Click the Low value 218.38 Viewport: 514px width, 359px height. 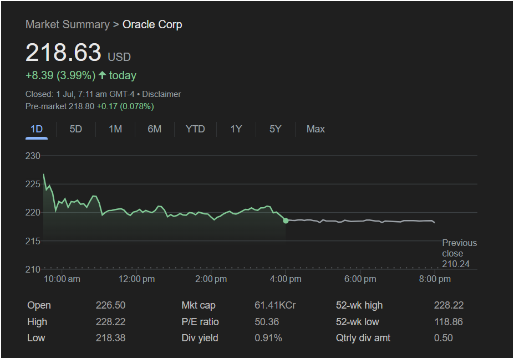110,338
